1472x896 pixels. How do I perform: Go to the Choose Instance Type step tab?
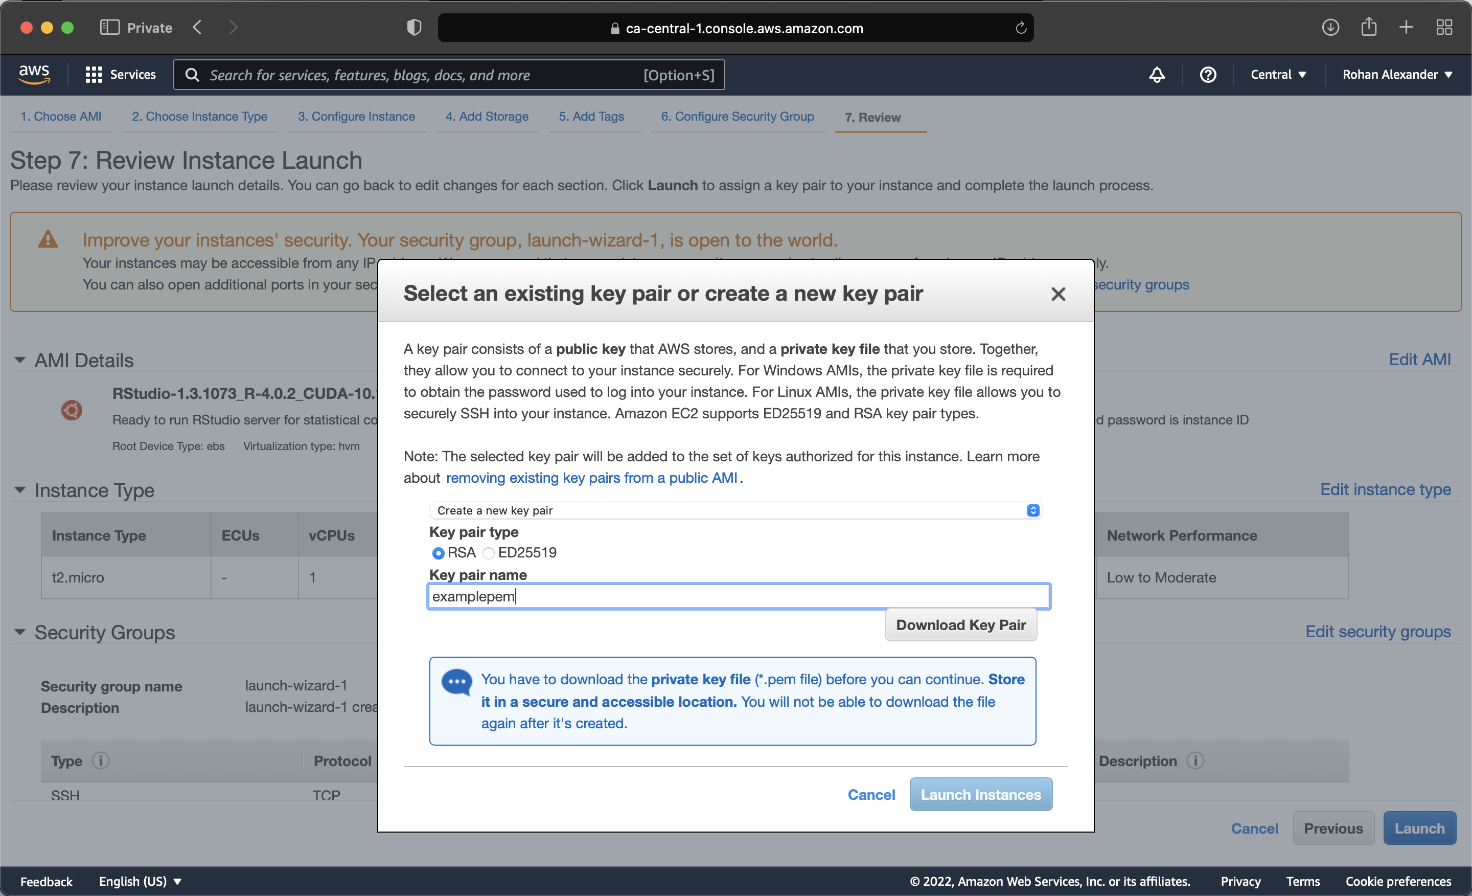tap(199, 117)
